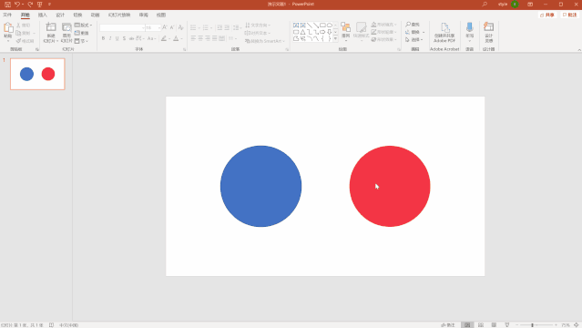Expand the shapes gallery more arrow
Screen dimensions: 582x328
click(x=335, y=38)
